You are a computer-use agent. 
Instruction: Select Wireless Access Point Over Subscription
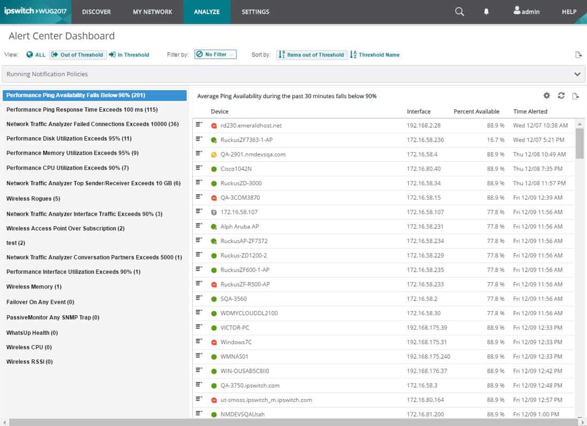tap(65, 228)
